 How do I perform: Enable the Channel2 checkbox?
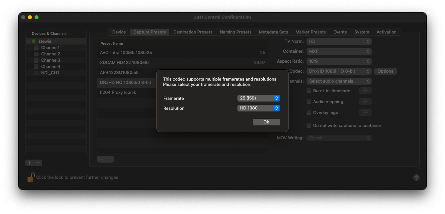(36, 54)
